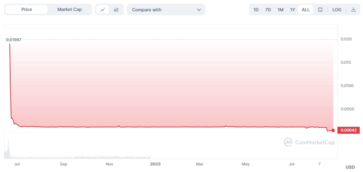Viewport: 363px width, 172px height.
Task: Download the chart data
Action: (353, 10)
